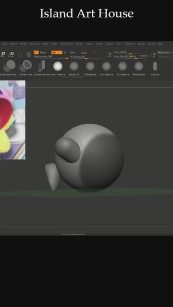The image size is (173, 307).
Task: Choose the Capsule insert mesh
Action: tap(155, 68)
